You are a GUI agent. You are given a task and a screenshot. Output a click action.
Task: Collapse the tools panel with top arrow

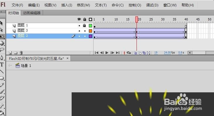coord(1,12)
